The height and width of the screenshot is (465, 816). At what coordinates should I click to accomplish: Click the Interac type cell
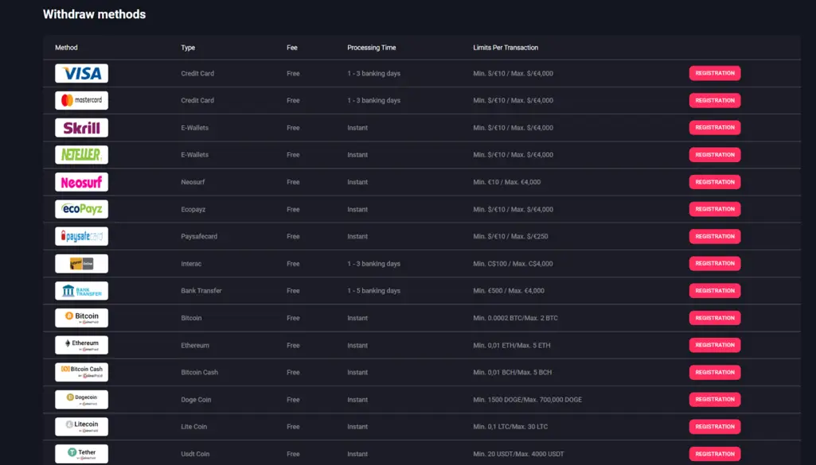pos(191,263)
